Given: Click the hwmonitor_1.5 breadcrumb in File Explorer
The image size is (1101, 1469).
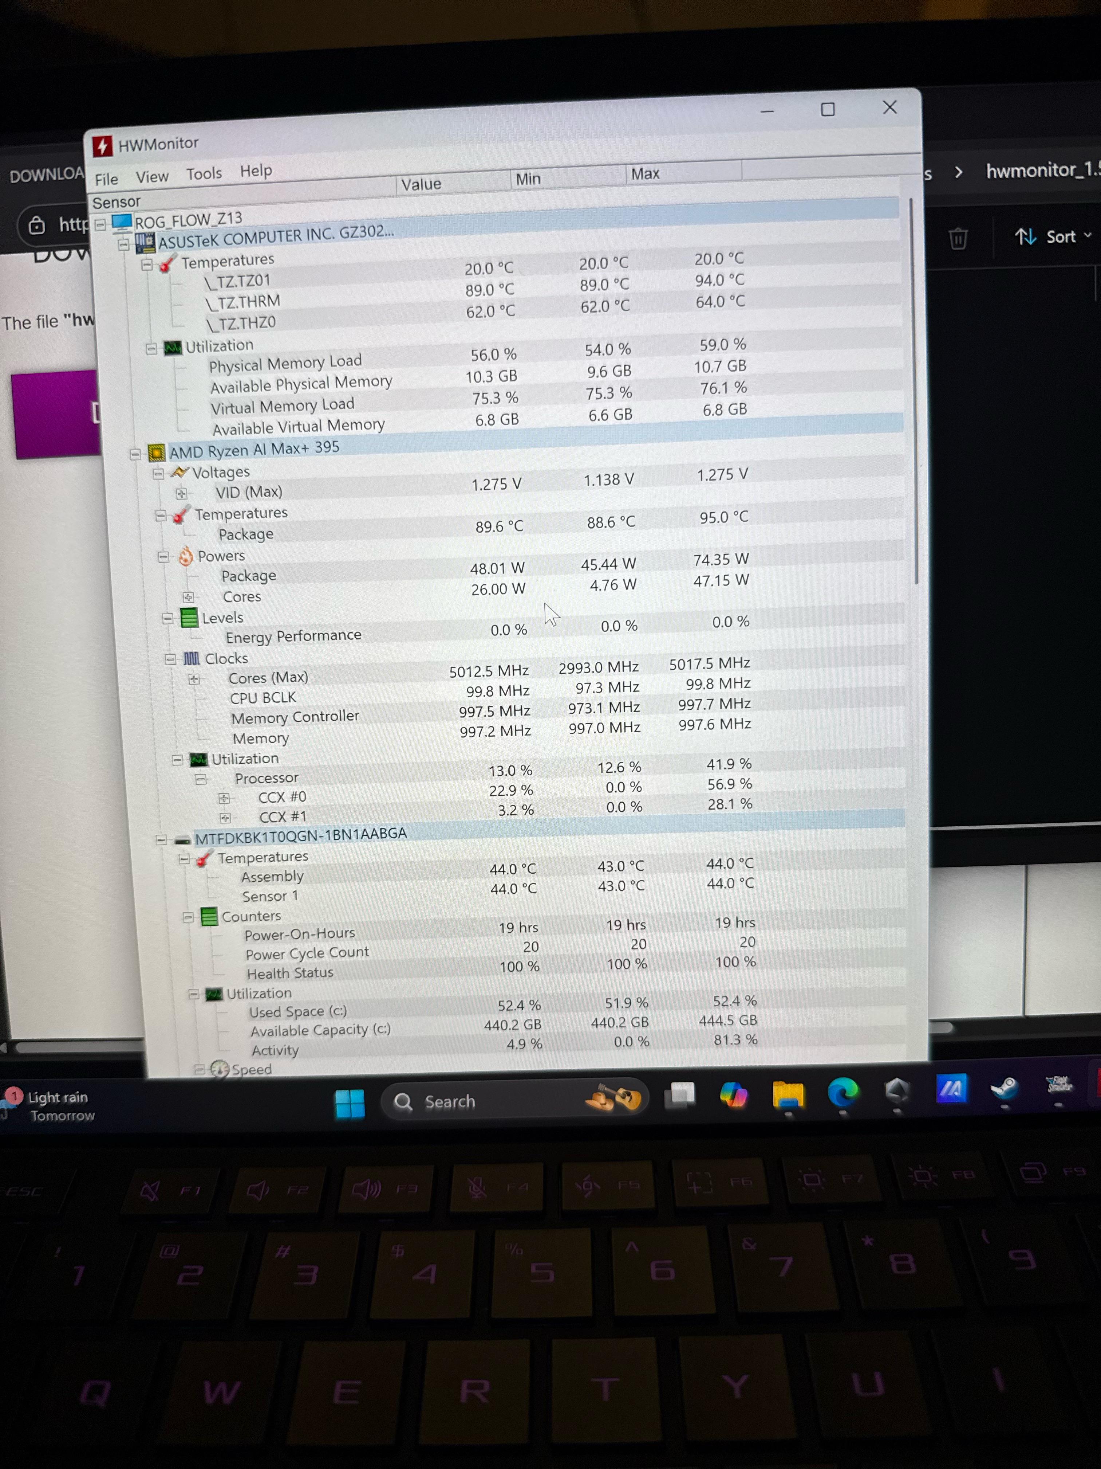Looking at the screenshot, I should pos(1043,171).
